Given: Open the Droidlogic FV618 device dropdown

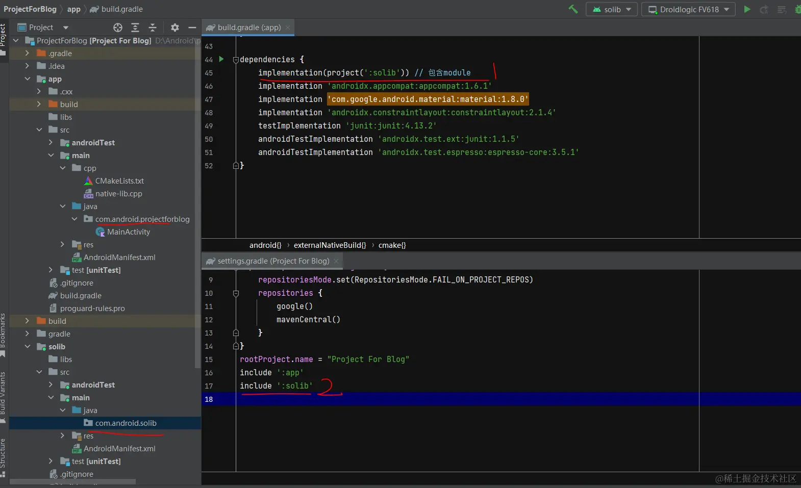Looking at the screenshot, I should (688, 9).
